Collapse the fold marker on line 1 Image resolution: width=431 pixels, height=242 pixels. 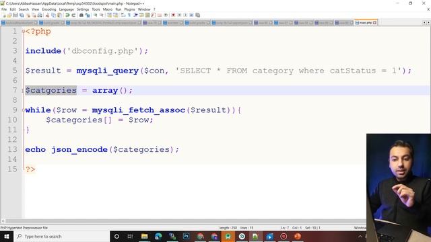(24, 32)
